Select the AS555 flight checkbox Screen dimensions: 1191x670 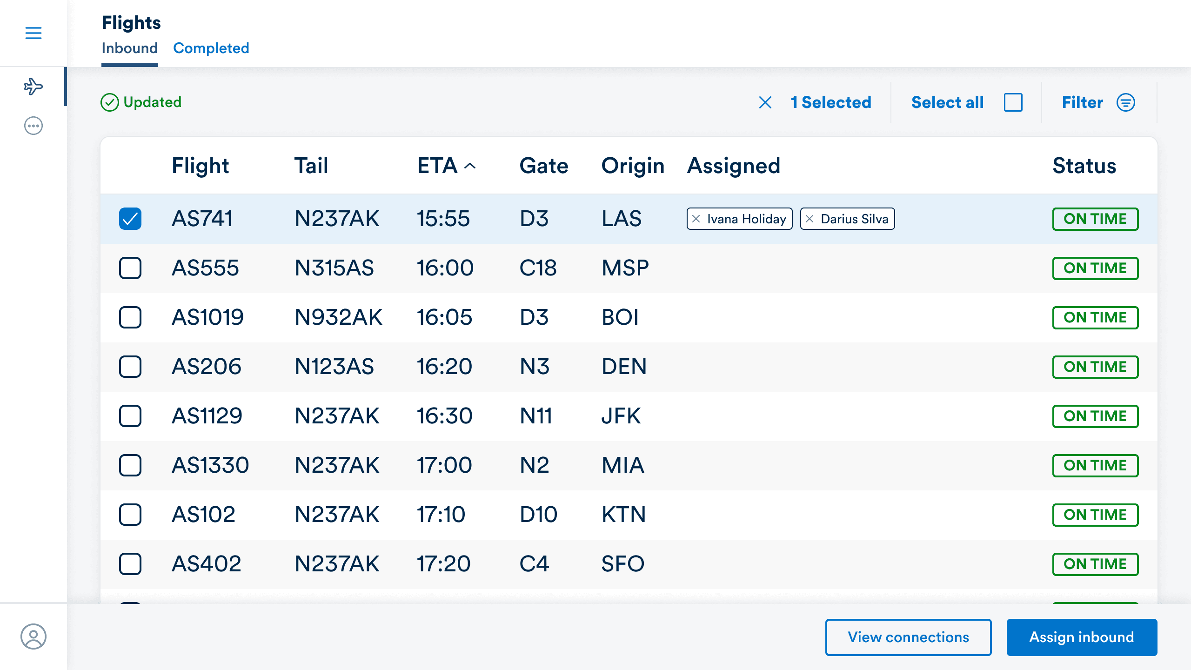130,268
